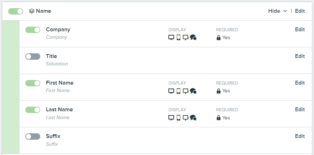This screenshot has height=155, width=314.
Task: Open Edit for the Title field
Action: (300, 56)
